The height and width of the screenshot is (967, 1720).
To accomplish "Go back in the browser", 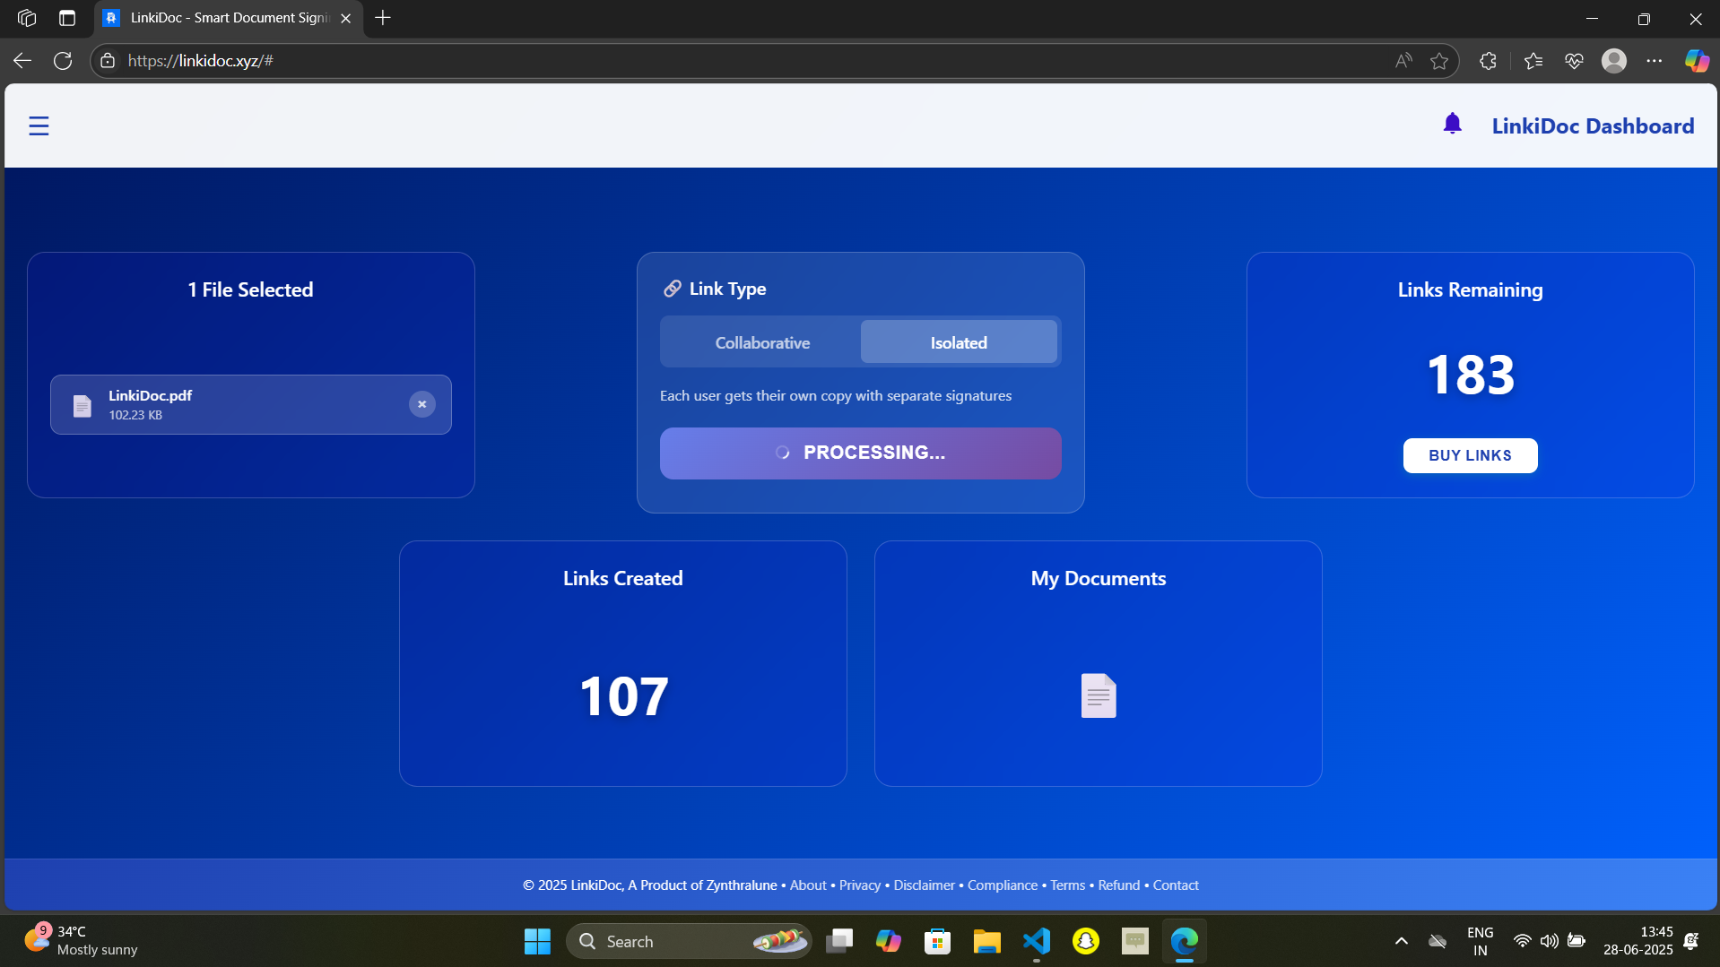I will pyautogui.click(x=22, y=61).
